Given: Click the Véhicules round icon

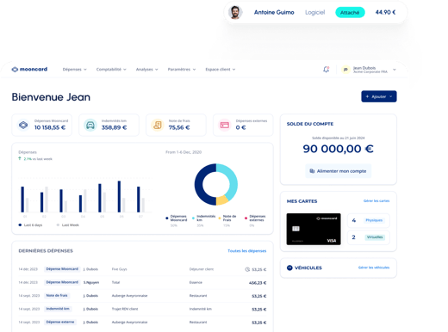Looking at the screenshot, I should 289,267.
